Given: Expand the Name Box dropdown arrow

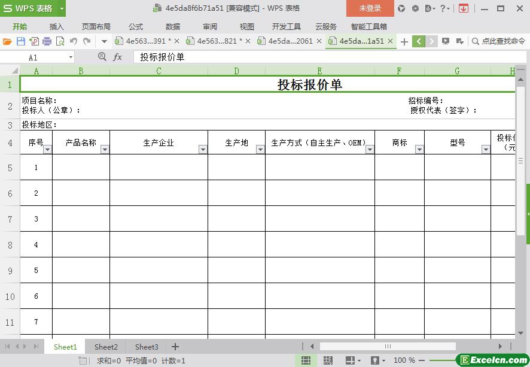Looking at the screenshot, I should pos(71,57).
